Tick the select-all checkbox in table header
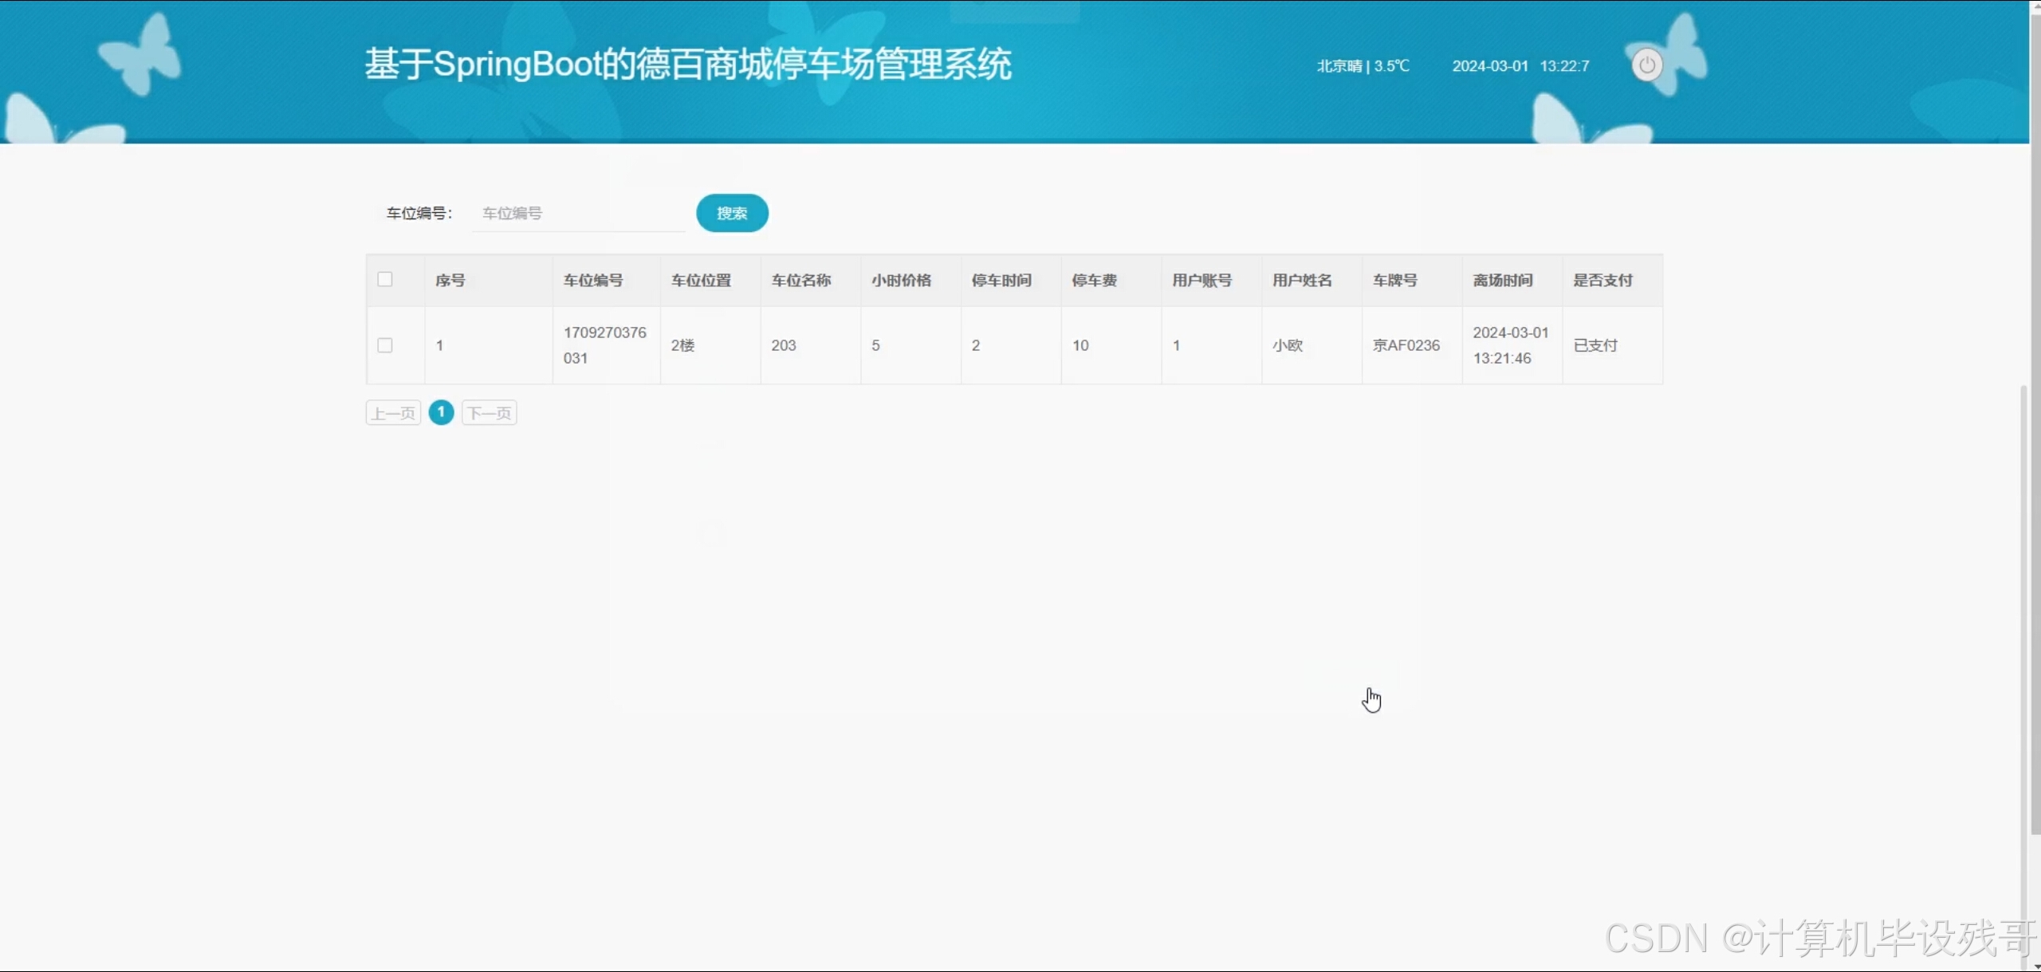 click(385, 279)
